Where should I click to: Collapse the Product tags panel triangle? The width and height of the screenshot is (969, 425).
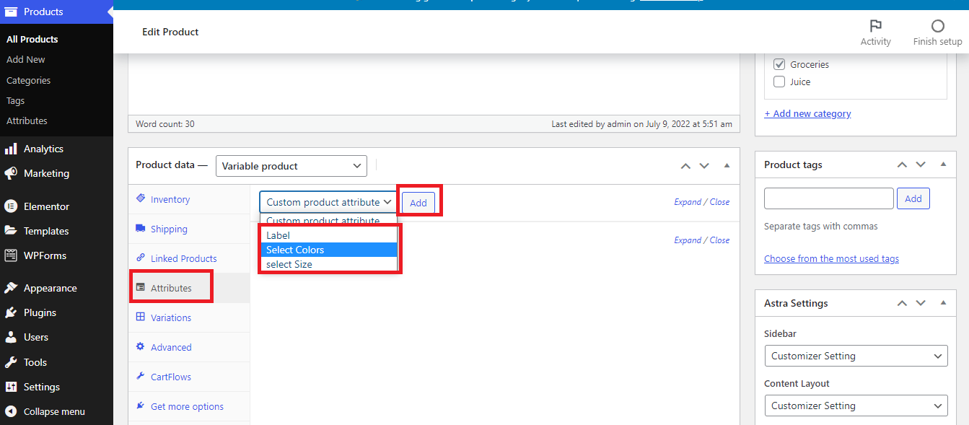click(943, 165)
